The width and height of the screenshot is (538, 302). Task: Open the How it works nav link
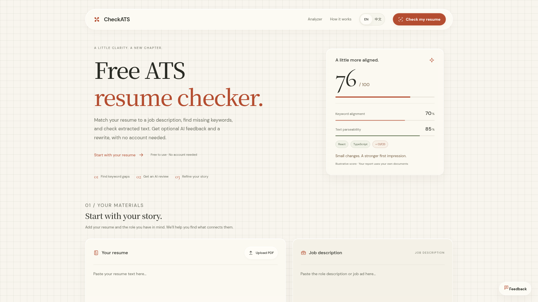pyautogui.click(x=341, y=19)
